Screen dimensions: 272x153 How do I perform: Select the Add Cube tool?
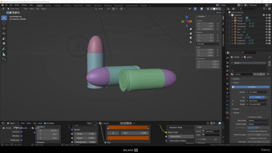coord(4,60)
